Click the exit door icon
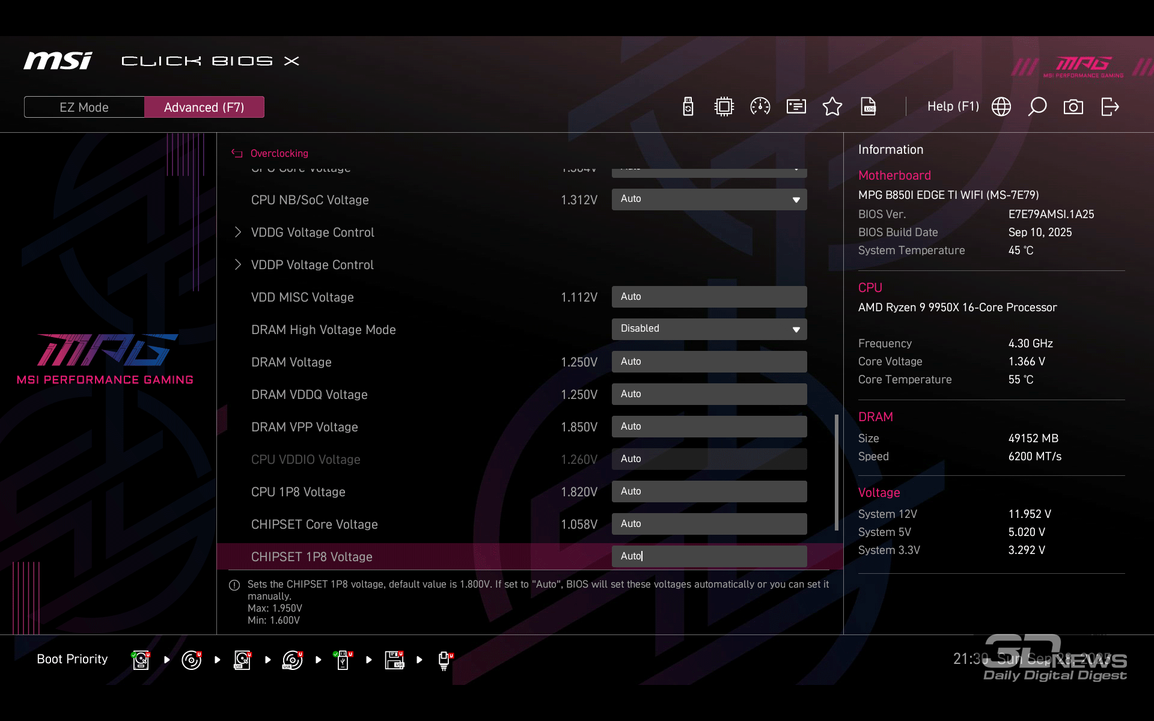Viewport: 1154px width, 721px height. click(x=1110, y=107)
